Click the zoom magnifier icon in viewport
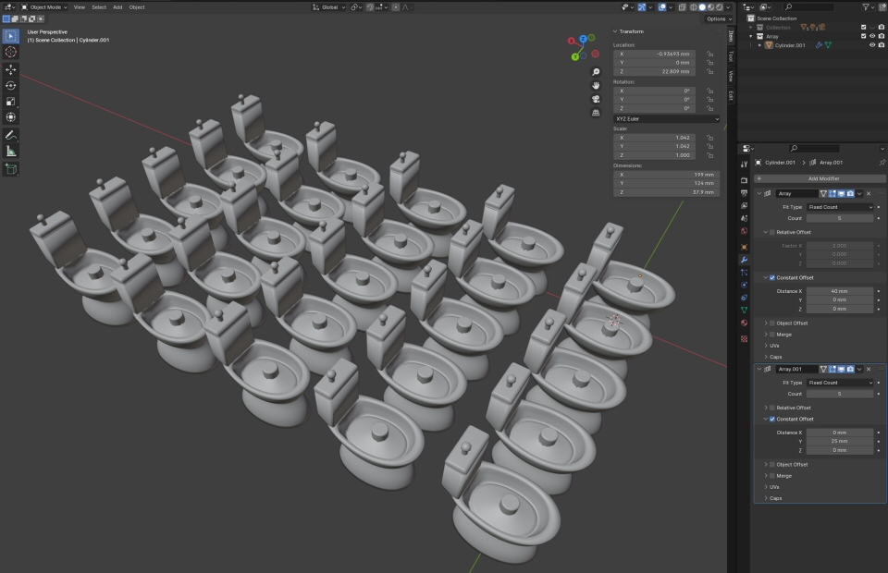Viewport: 888px width, 573px height. (596, 72)
